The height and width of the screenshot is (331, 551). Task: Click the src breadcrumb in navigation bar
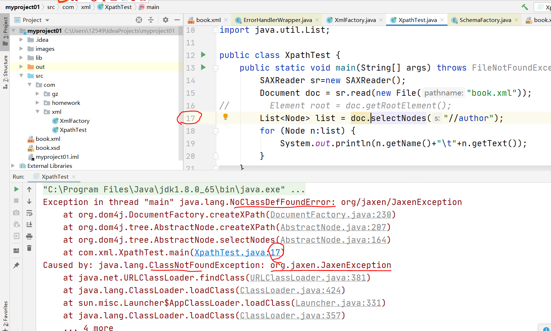pyautogui.click(x=51, y=7)
